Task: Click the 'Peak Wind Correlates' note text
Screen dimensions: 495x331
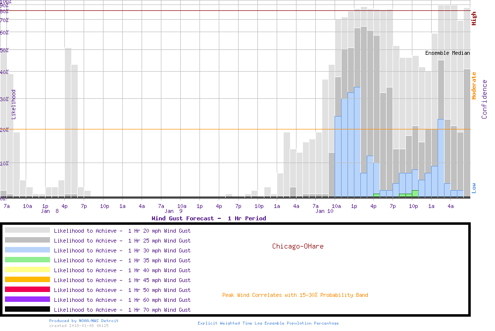Action: (x=295, y=295)
